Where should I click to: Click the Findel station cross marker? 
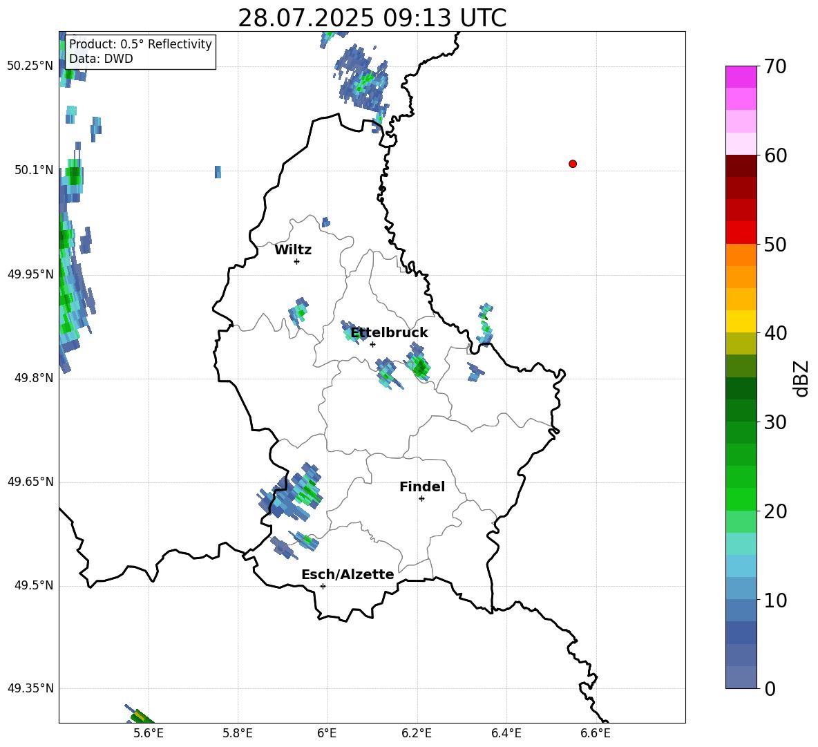point(421,499)
